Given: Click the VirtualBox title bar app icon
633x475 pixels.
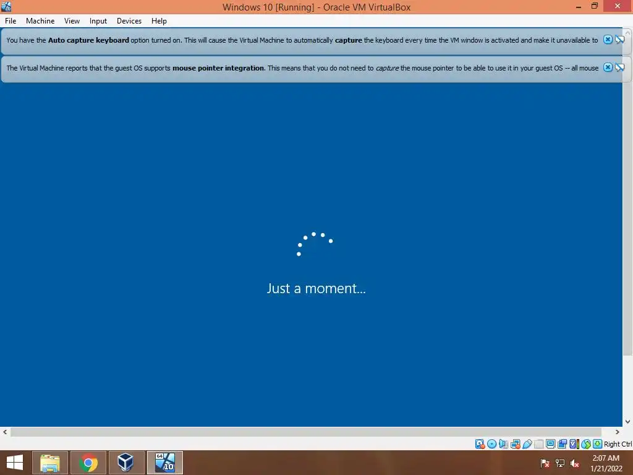Looking at the screenshot, I should coord(6,6).
